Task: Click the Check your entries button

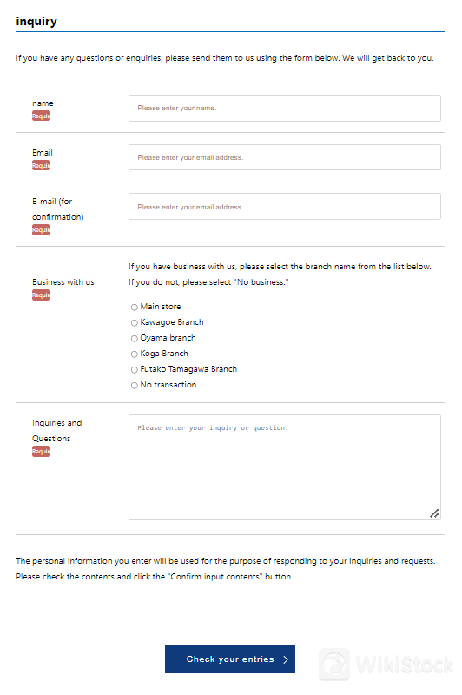Action: (x=230, y=659)
